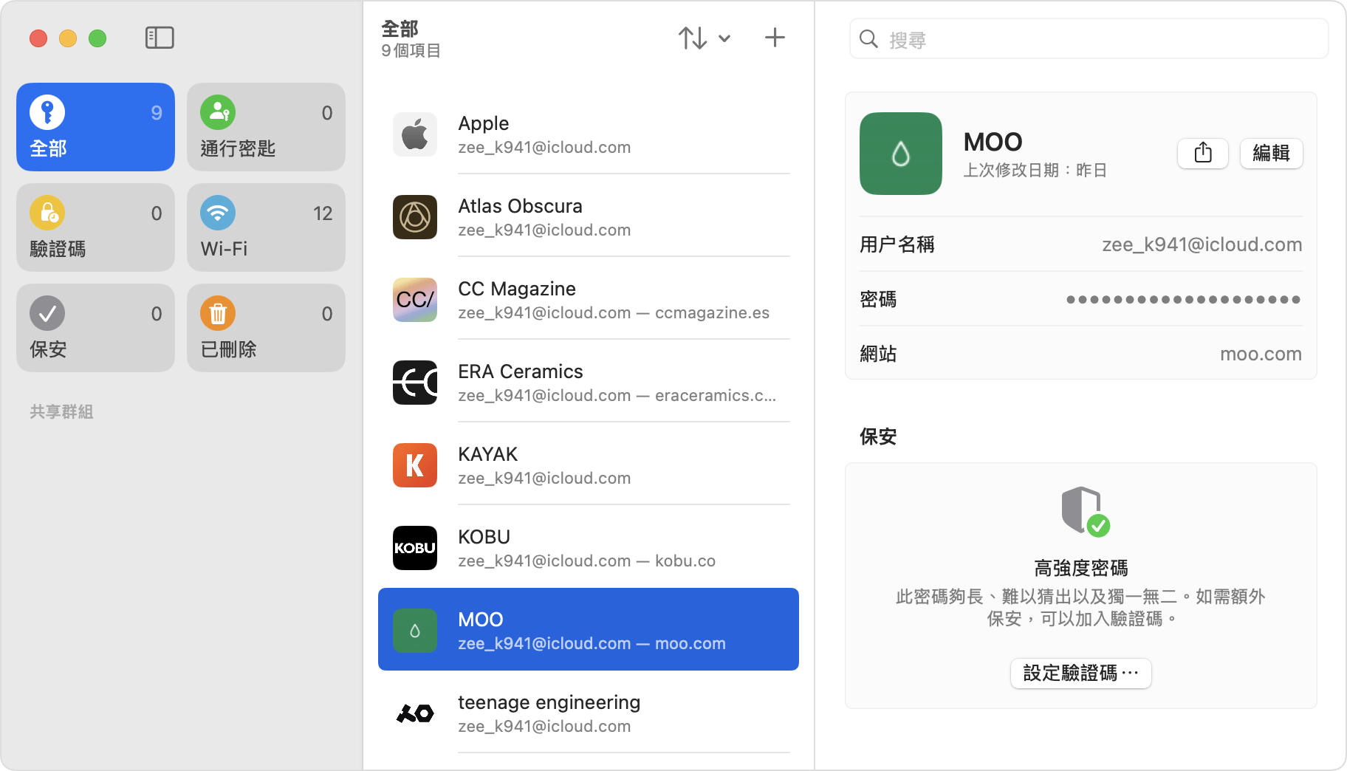Add a new password with plus button
This screenshot has height=771, width=1347.
tap(775, 38)
